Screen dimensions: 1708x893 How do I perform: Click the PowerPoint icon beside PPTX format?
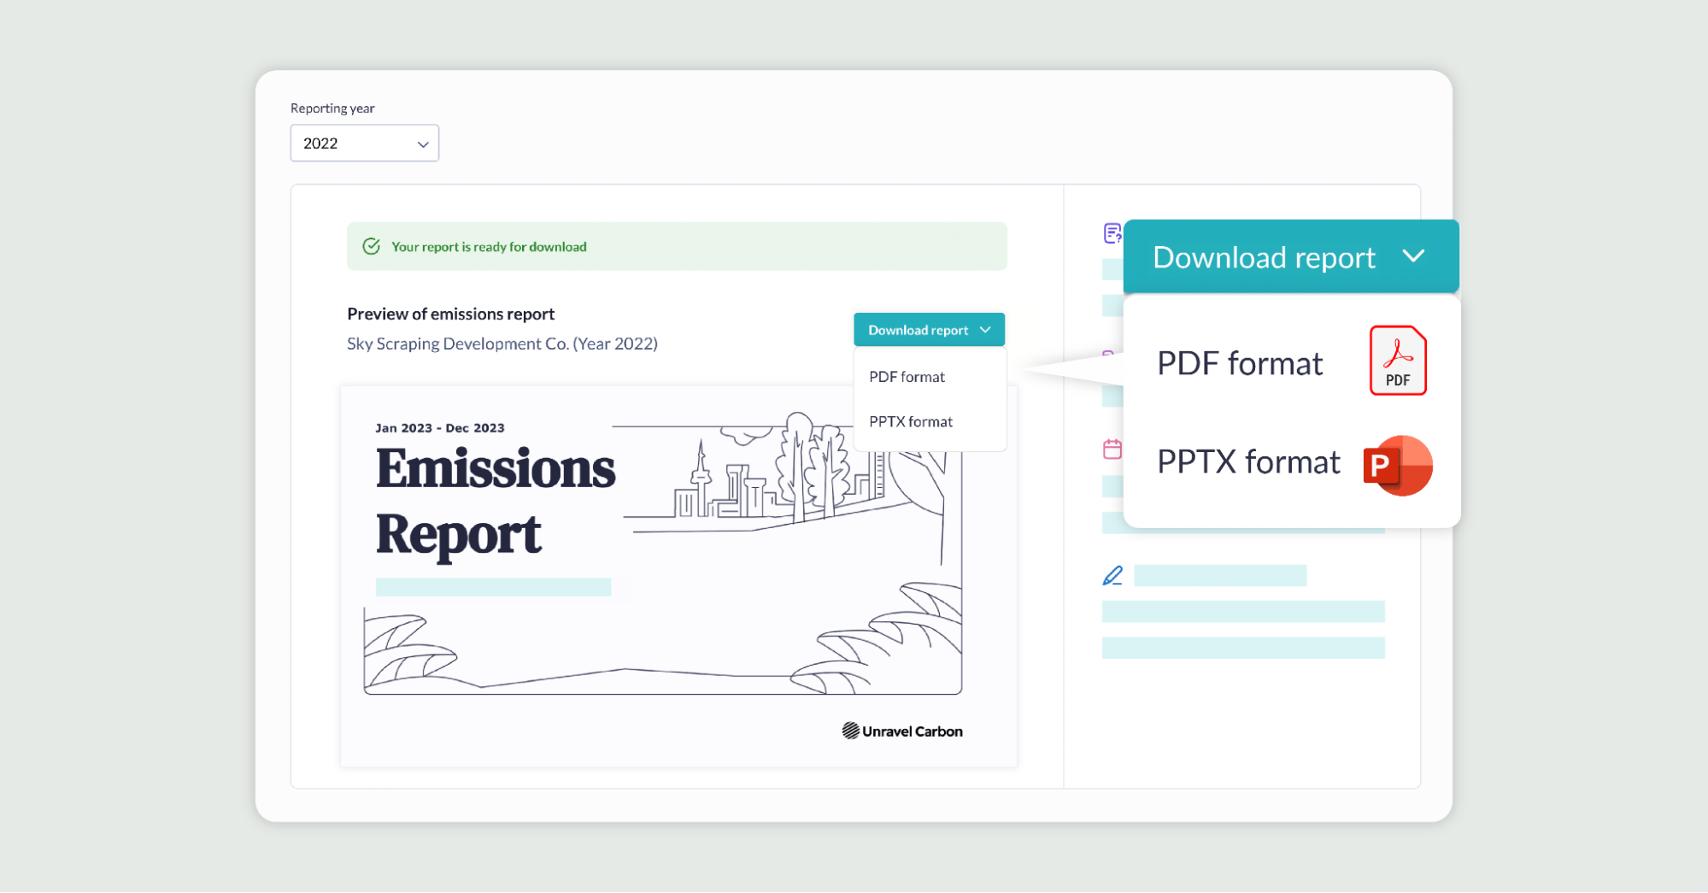pyautogui.click(x=1398, y=466)
